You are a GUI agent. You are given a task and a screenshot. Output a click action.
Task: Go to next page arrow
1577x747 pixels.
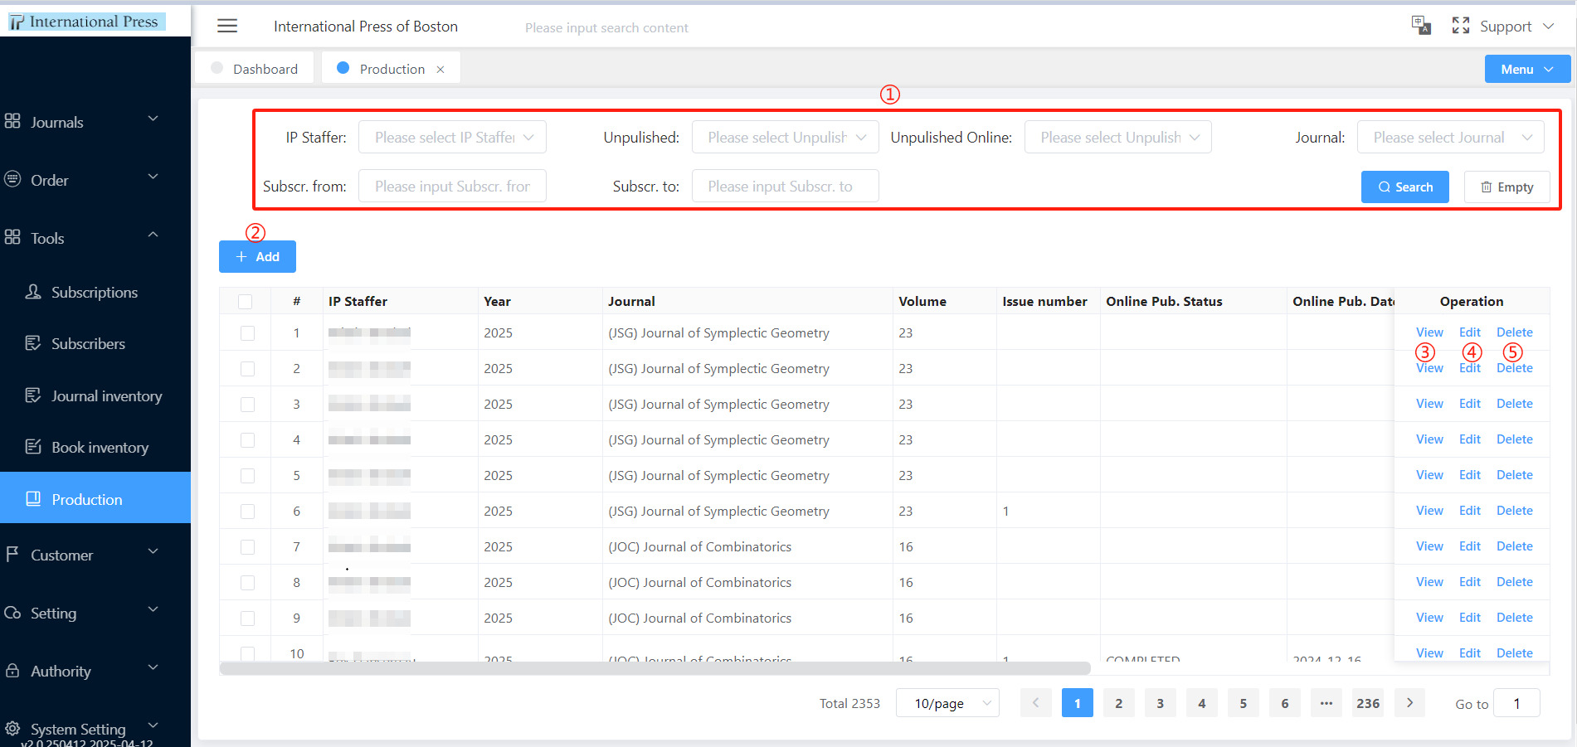point(1409,703)
